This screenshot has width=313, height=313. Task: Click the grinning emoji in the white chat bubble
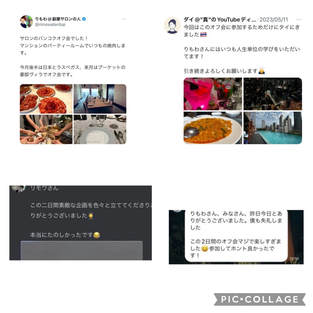204,248
